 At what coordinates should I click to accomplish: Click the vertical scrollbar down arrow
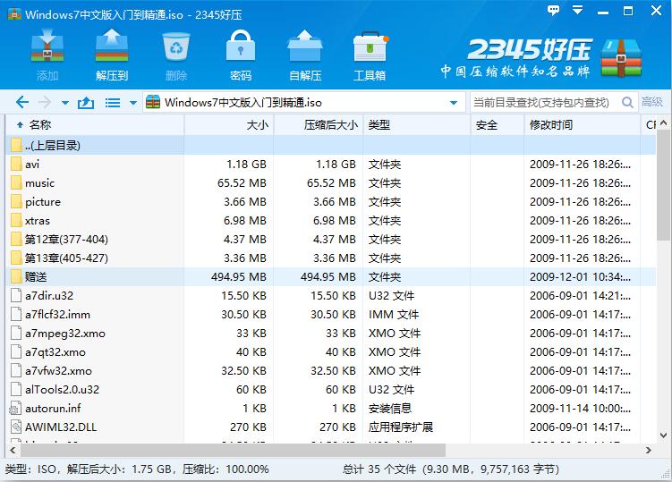pos(664,435)
